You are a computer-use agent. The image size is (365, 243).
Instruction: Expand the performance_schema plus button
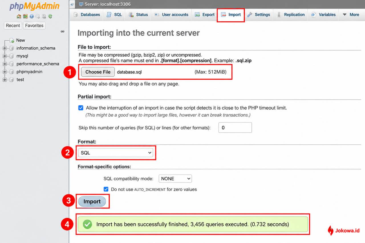(x=5, y=64)
